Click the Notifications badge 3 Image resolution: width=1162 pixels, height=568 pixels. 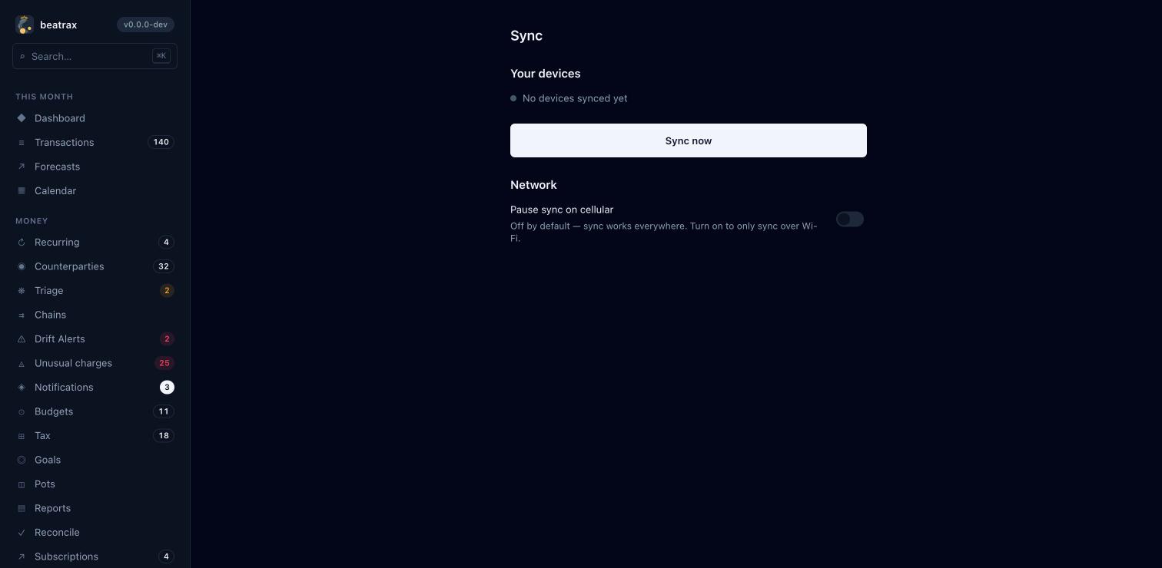click(x=167, y=388)
